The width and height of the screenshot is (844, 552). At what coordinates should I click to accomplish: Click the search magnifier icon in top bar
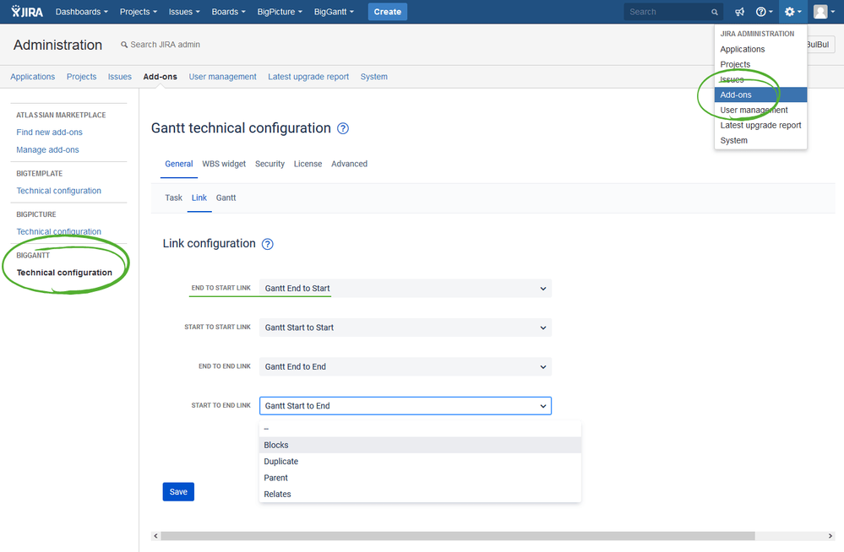(x=714, y=12)
